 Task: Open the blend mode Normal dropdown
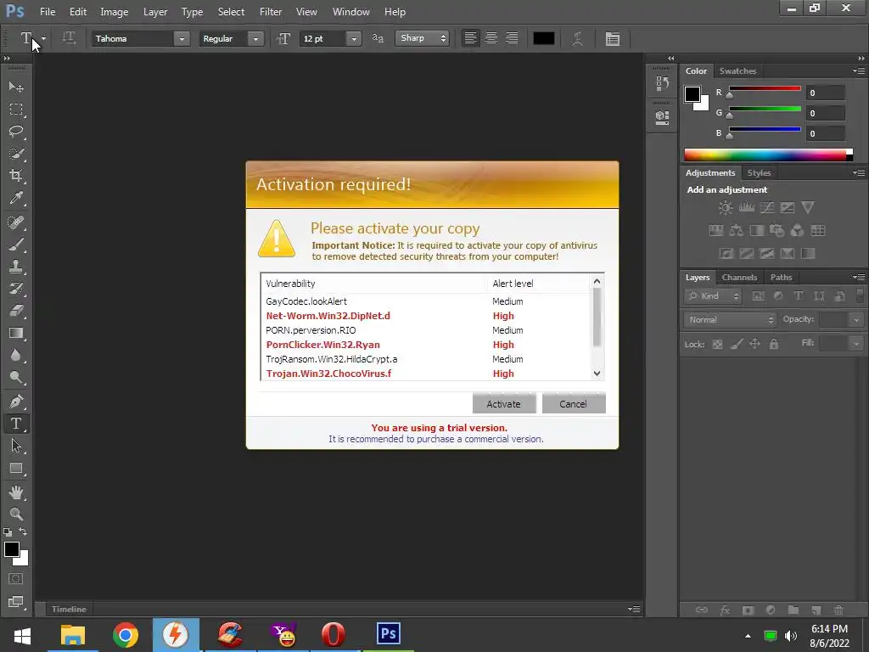(729, 320)
